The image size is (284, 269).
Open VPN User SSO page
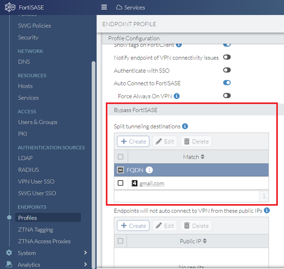tap(36, 182)
